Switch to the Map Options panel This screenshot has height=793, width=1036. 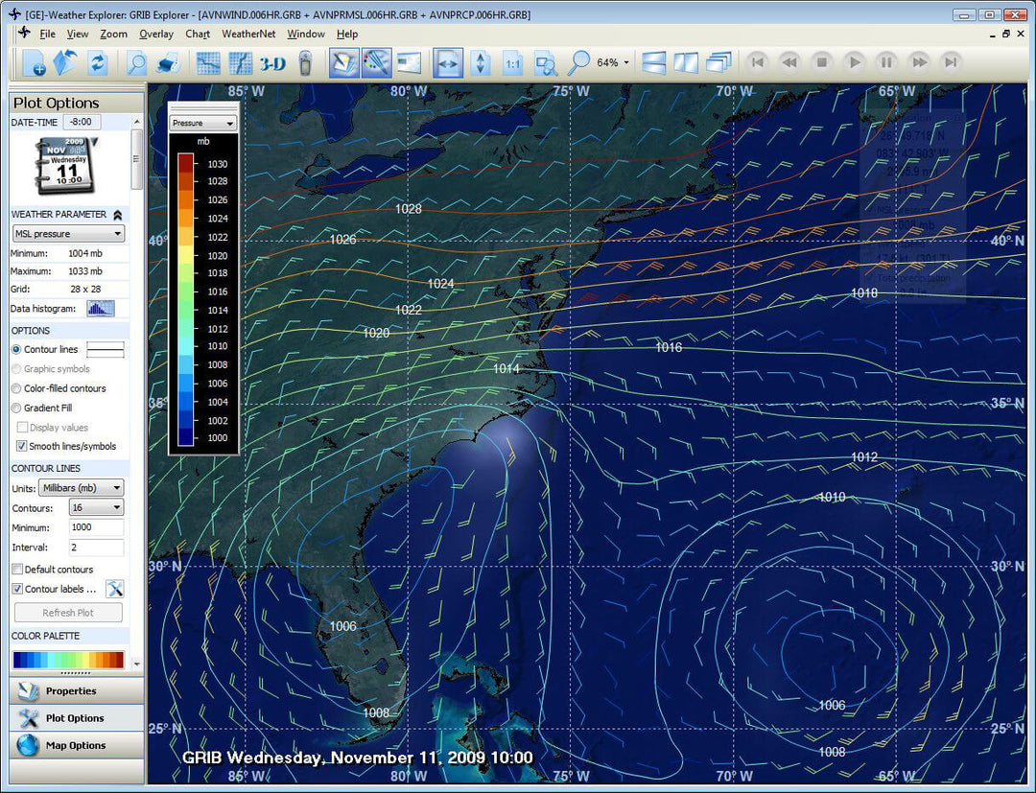click(76, 745)
